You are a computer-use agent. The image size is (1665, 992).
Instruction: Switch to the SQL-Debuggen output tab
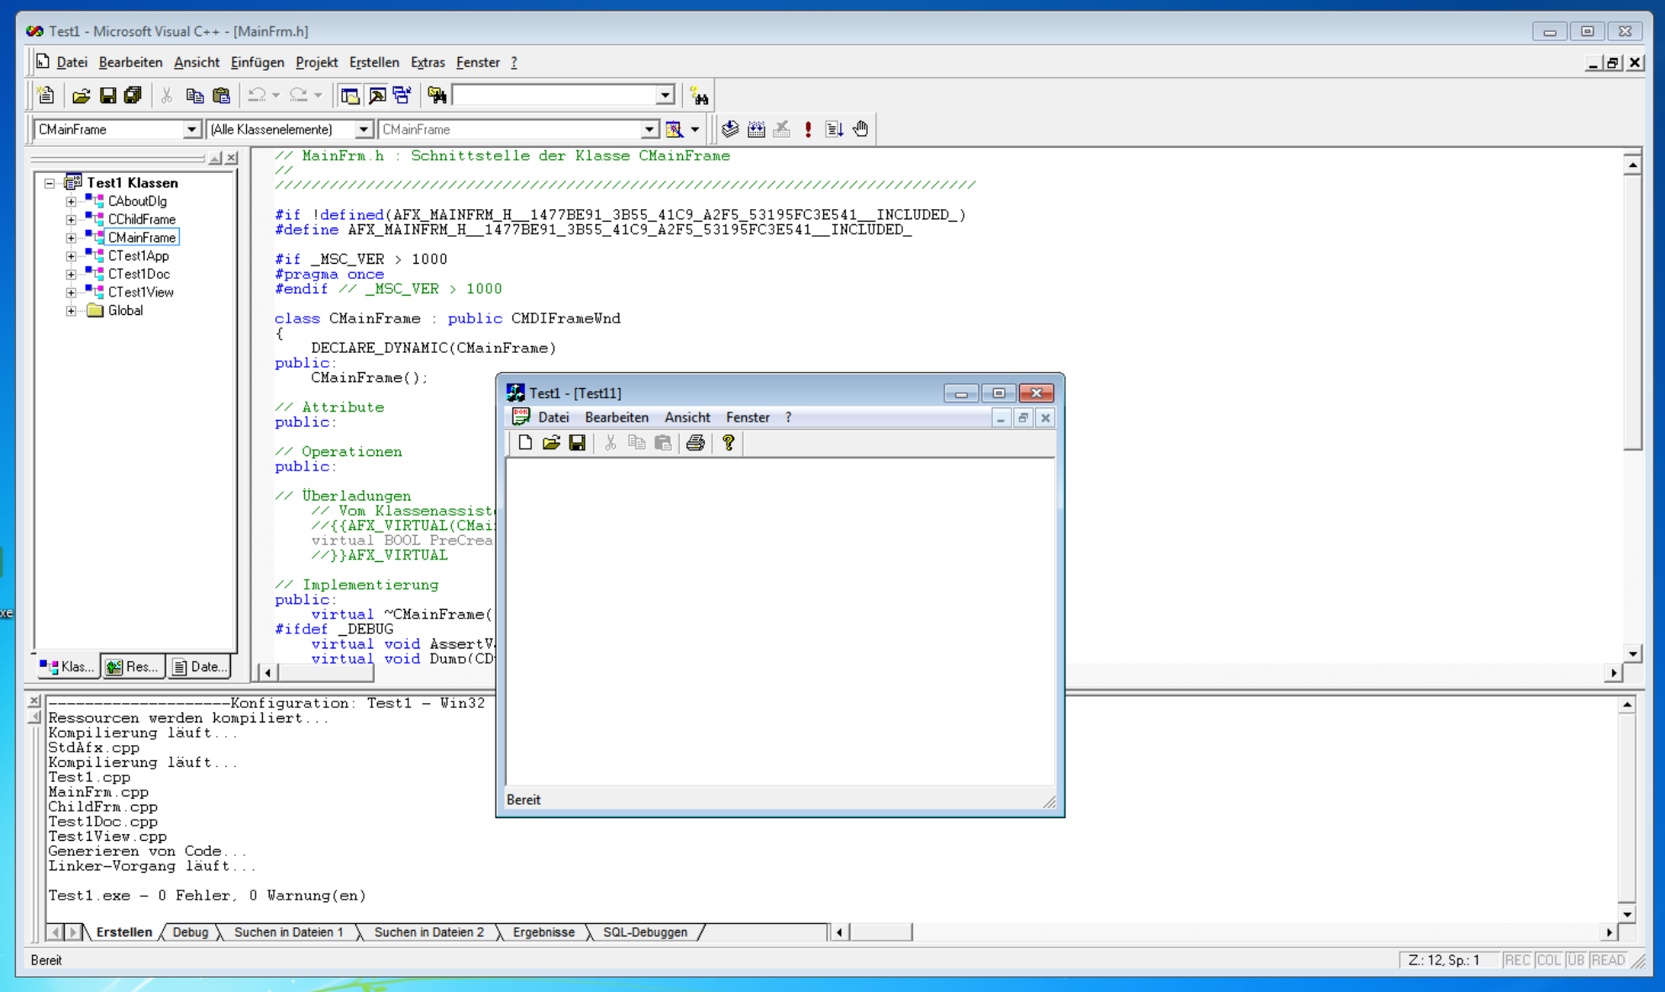(x=645, y=932)
